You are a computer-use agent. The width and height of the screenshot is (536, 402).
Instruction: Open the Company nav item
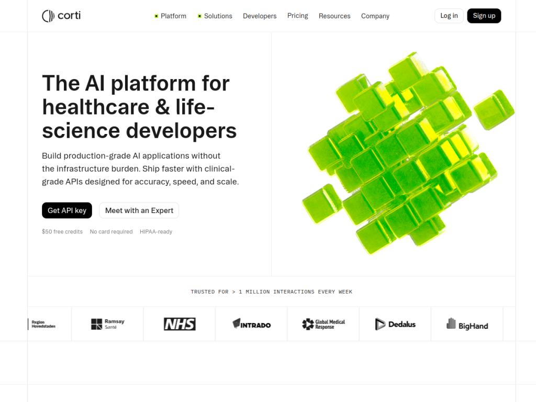click(375, 16)
